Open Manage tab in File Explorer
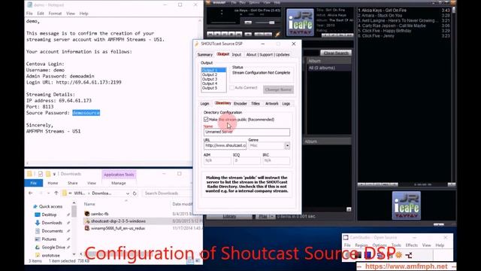The image size is (481, 271). pos(119,183)
